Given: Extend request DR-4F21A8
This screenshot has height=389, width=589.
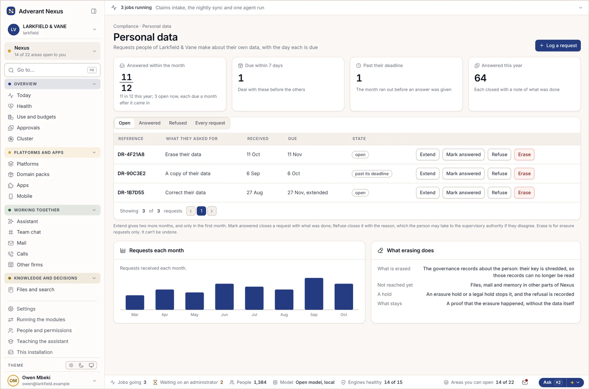Looking at the screenshot, I should coord(428,154).
